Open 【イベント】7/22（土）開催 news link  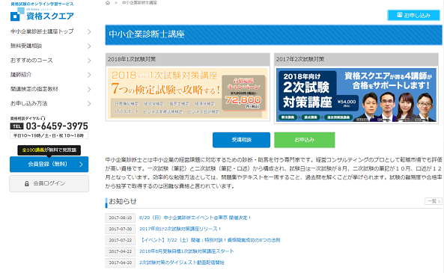click(210, 240)
